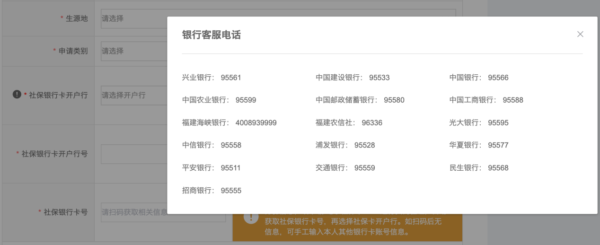Click the 福建海峡银行 label
The height and width of the screenshot is (245, 600).
coord(204,123)
